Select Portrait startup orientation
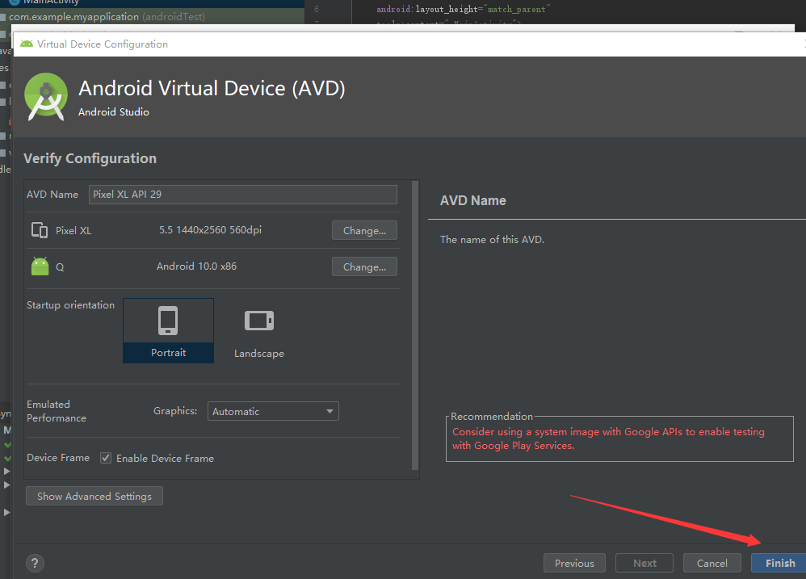Image resolution: width=806 pixels, height=579 pixels. point(168,330)
